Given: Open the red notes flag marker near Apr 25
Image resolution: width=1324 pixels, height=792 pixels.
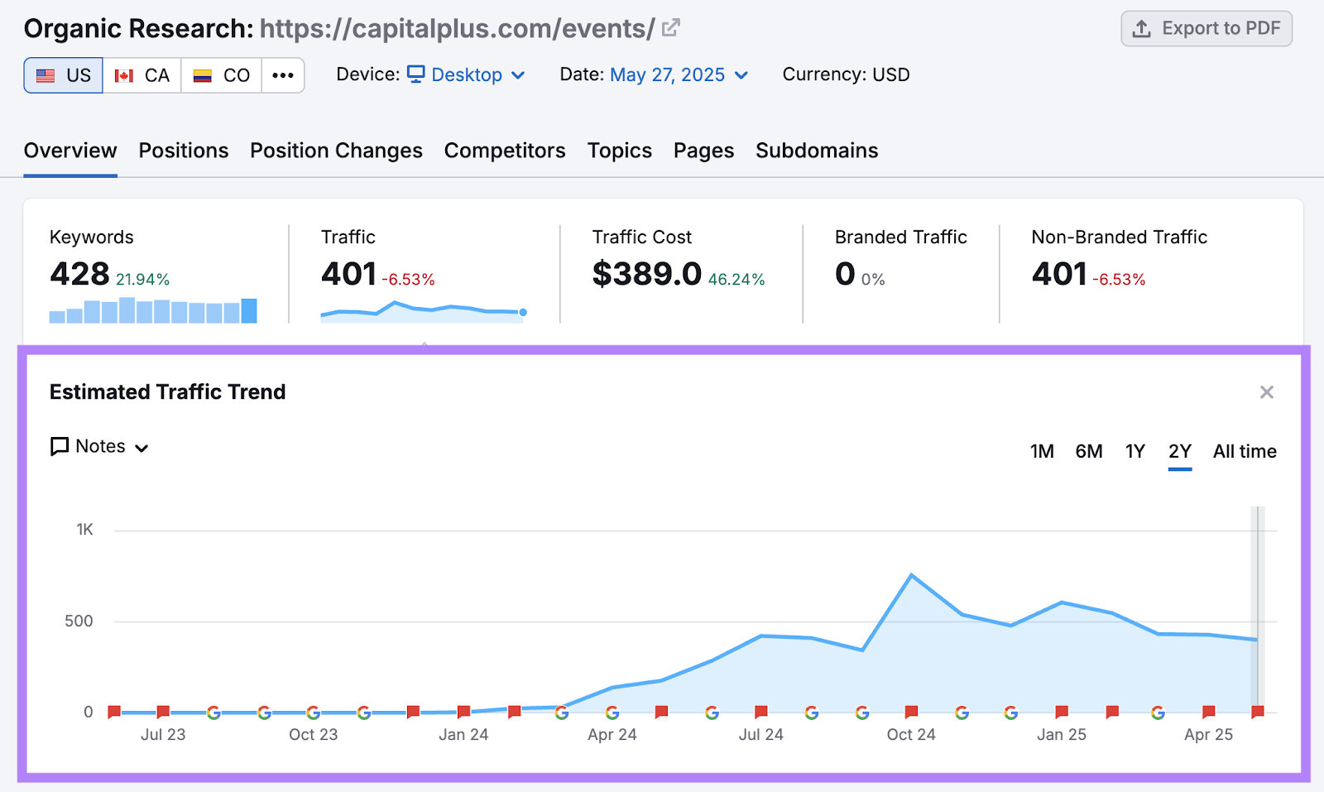Looking at the screenshot, I should click(x=1207, y=711).
